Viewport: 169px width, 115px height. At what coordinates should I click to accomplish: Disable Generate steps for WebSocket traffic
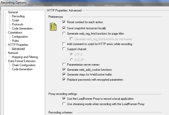coord(64,75)
